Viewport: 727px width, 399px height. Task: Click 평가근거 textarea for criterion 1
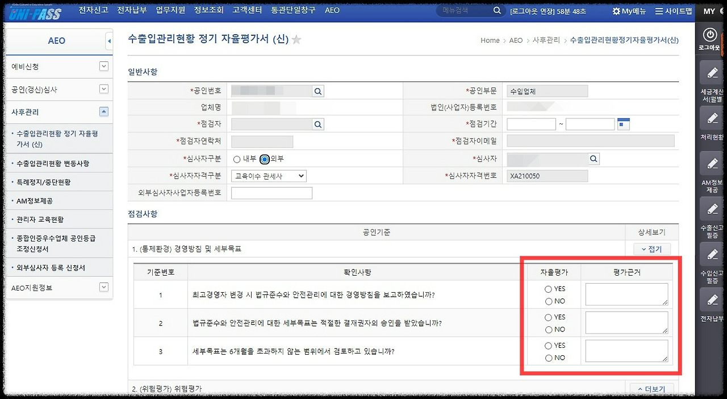click(626, 294)
